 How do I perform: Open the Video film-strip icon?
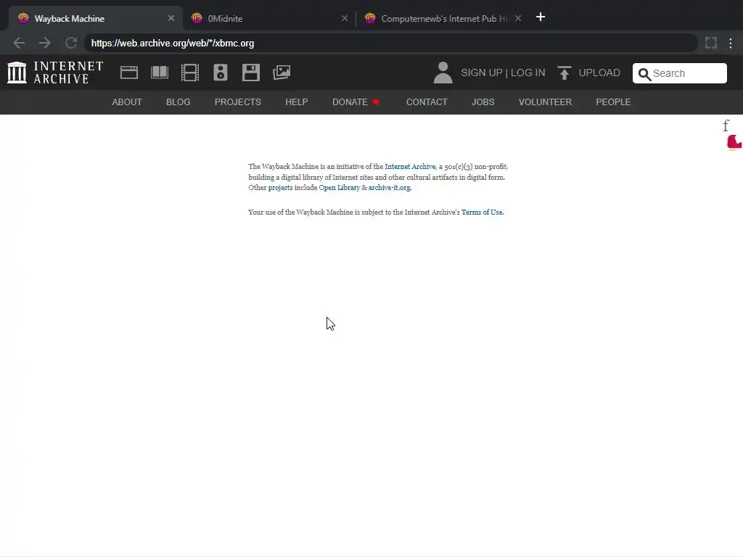click(190, 73)
